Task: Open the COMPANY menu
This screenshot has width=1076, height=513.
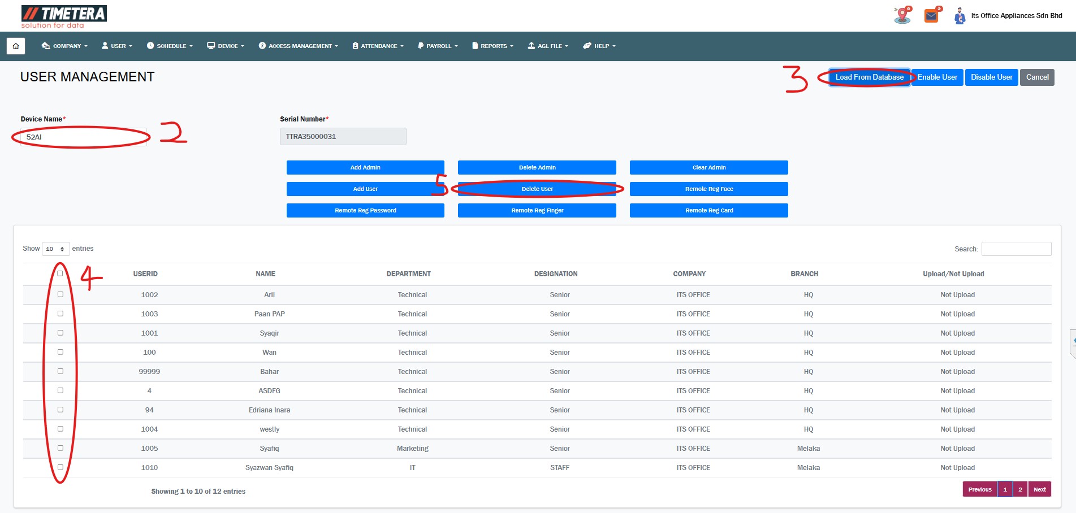Action: click(x=64, y=46)
